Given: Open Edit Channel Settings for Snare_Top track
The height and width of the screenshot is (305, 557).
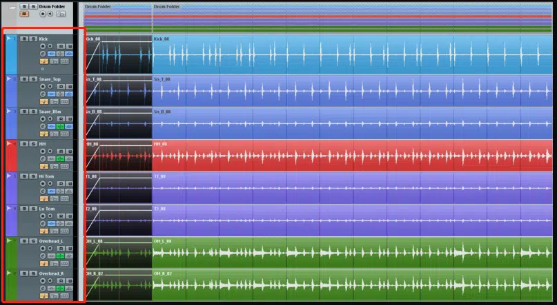Looking at the screenshot, I should point(43,94).
